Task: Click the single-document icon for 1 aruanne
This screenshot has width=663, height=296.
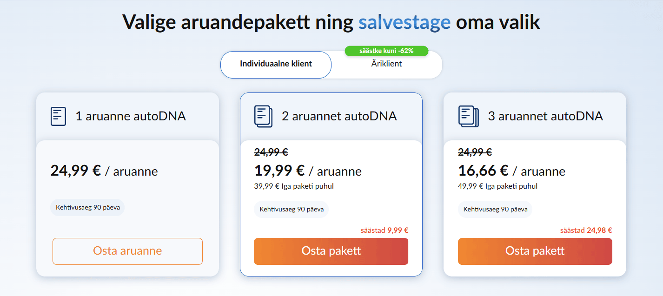Action: click(58, 116)
